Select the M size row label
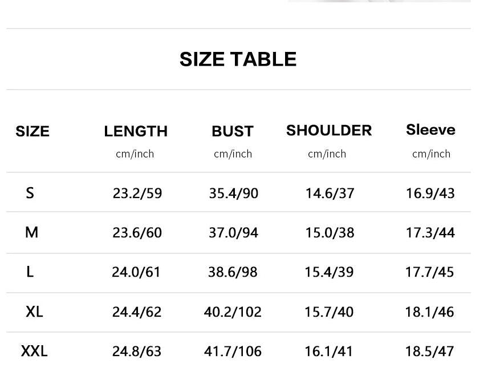Viewport: 504px width, 372px height. pos(31,232)
